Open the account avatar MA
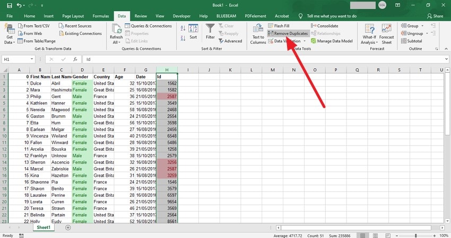Image resolution: width=451 pixels, height=238 pixels. tap(382, 5)
